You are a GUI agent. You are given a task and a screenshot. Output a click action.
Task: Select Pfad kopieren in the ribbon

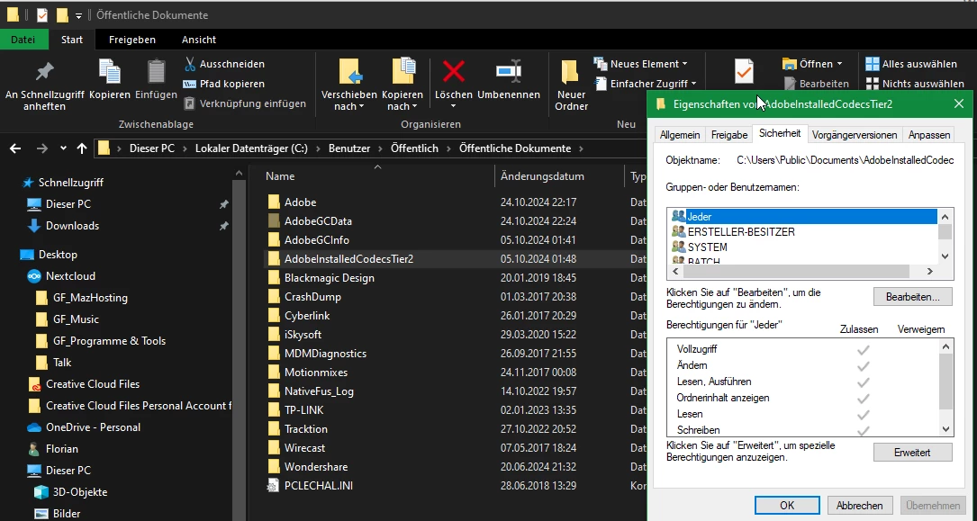pos(224,84)
